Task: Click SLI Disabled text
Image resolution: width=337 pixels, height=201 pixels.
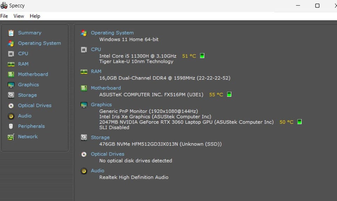Action: [114, 127]
